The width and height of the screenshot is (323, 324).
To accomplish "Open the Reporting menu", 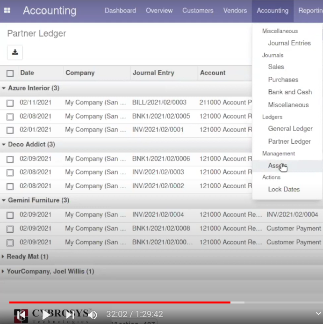I will (311, 11).
